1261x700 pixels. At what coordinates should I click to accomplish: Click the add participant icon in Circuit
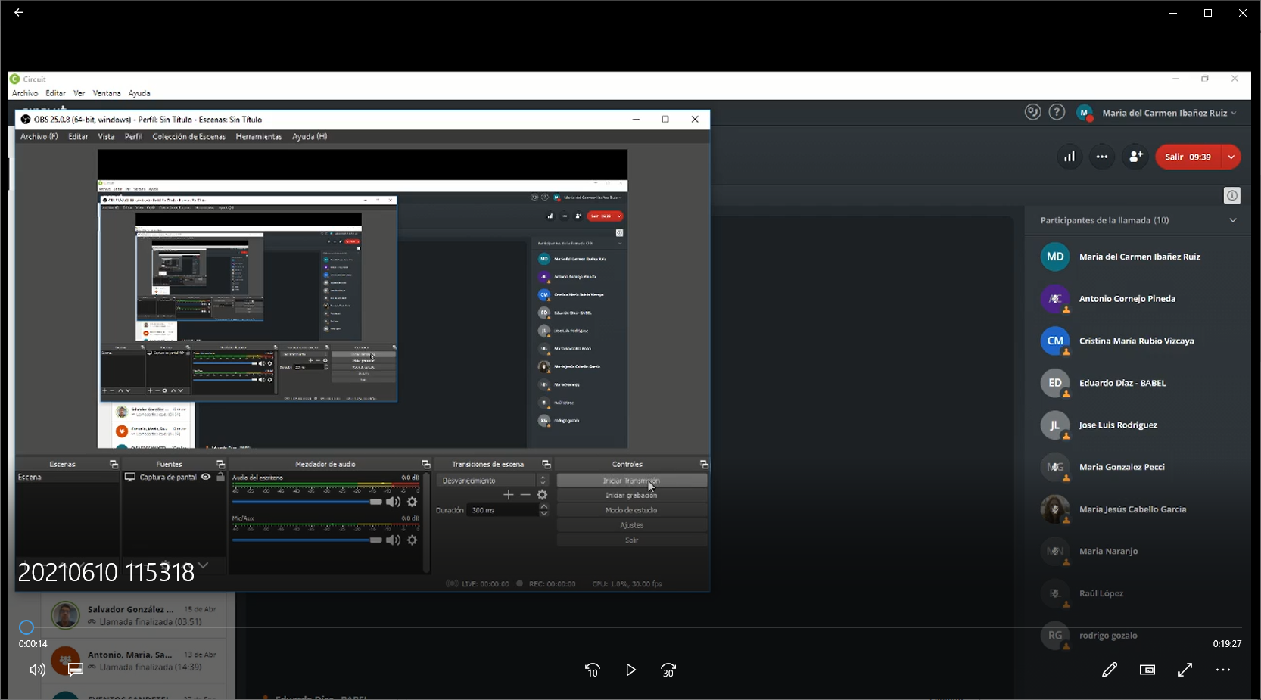coord(1135,157)
